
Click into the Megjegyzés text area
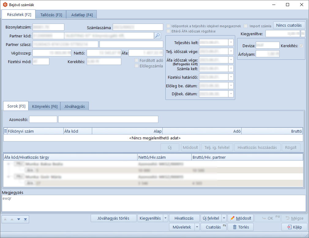point(154,203)
